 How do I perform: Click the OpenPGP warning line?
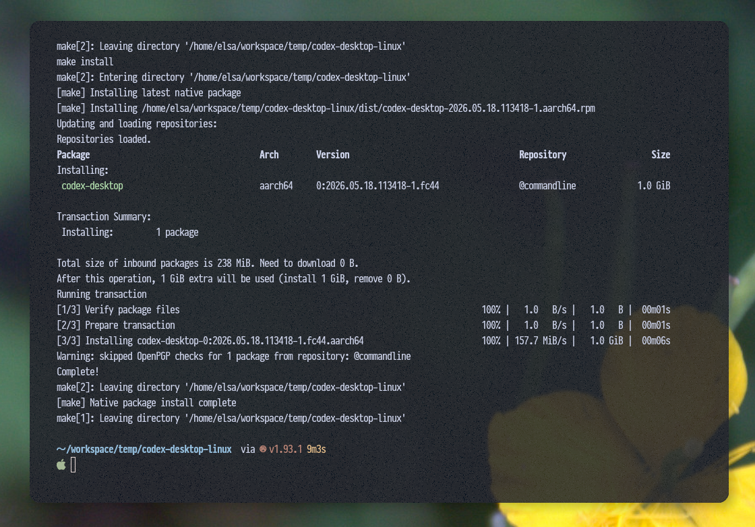(233, 356)
